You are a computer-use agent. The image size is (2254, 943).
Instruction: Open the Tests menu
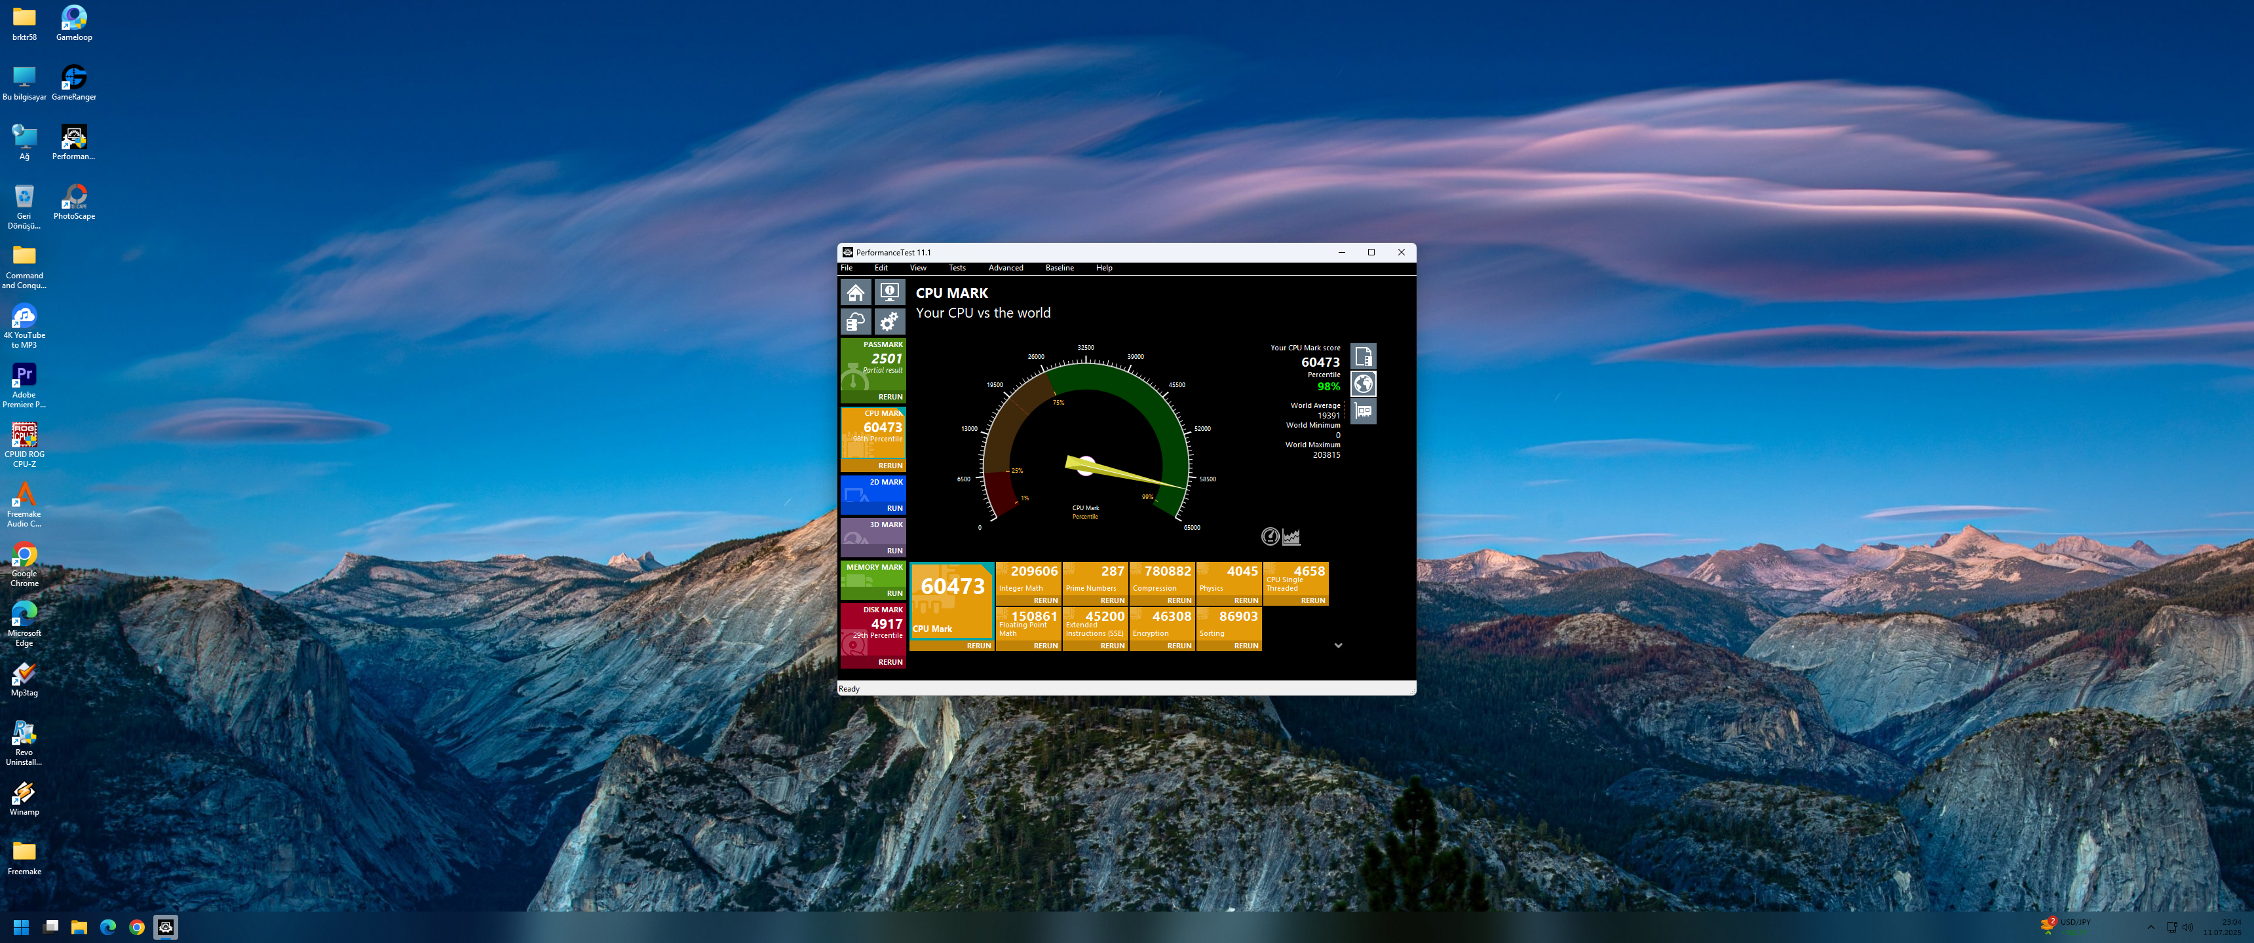pos(957,268)
